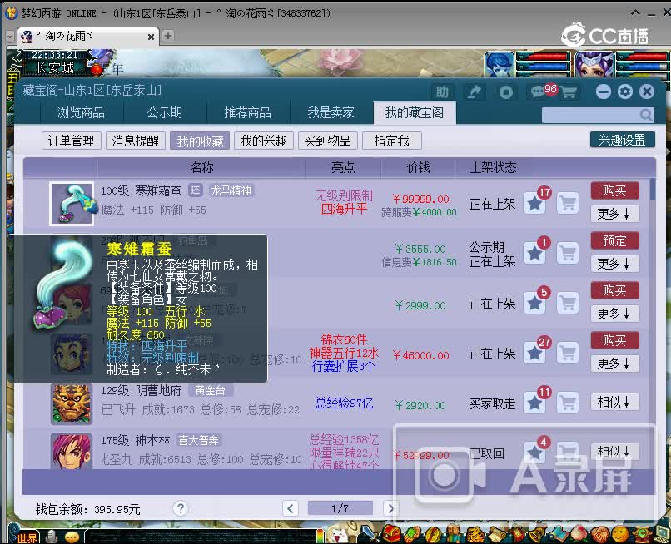Open new client tab with plus button
Image resolution: width=671 pixels, height=544 pixels.
(168, 36)
